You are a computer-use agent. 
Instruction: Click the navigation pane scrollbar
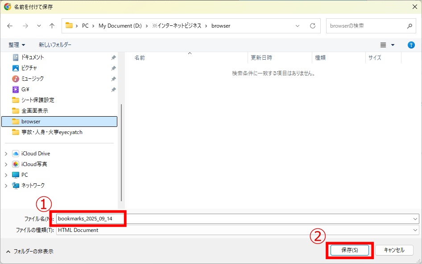[x=121, y=153]
